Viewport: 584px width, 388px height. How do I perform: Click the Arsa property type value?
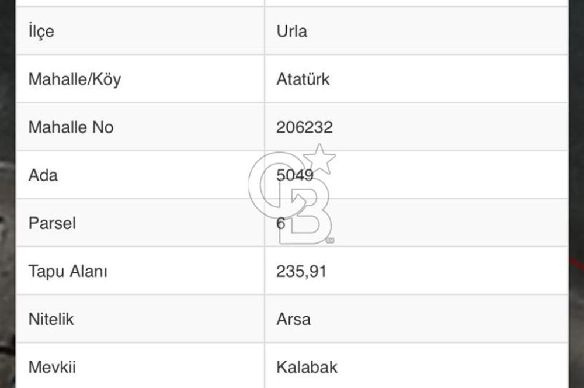293,319
